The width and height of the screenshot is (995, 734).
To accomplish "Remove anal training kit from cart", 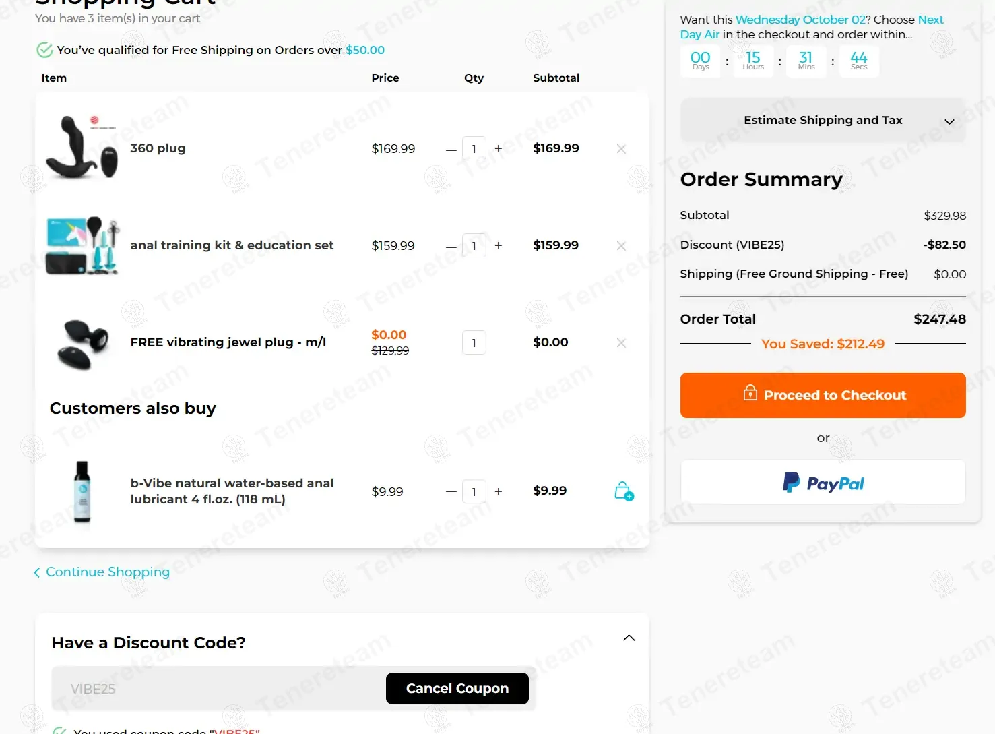I will [621, 246].
